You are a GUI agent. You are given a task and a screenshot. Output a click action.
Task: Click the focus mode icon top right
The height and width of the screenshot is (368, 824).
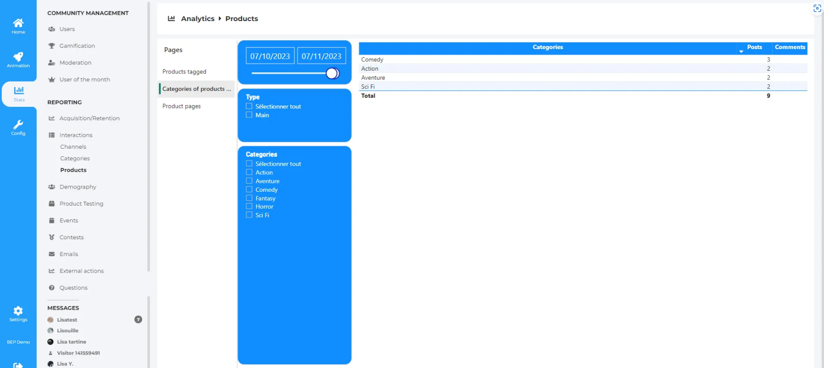[817, 8]
